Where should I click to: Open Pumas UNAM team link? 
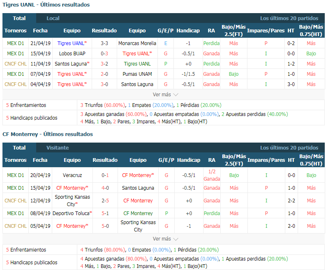click(137, 74)
